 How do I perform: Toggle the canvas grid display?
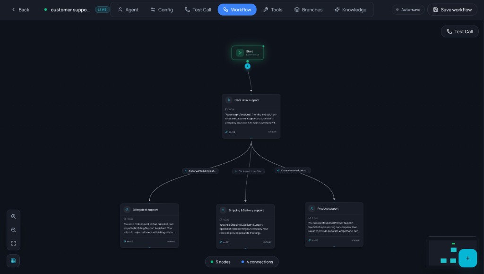click(x=13, y=260)
